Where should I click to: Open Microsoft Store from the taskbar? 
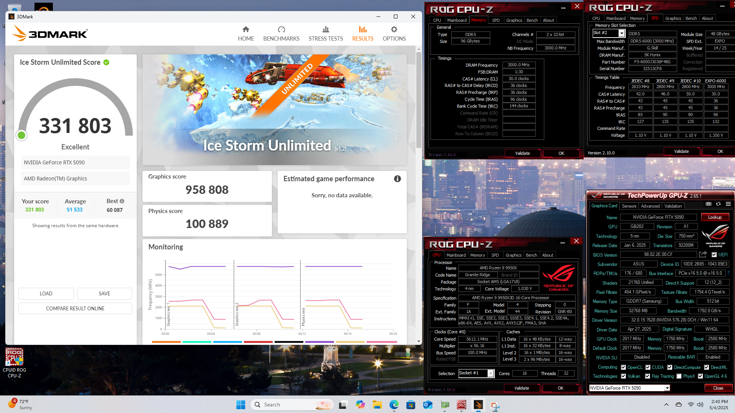point(411,405)
